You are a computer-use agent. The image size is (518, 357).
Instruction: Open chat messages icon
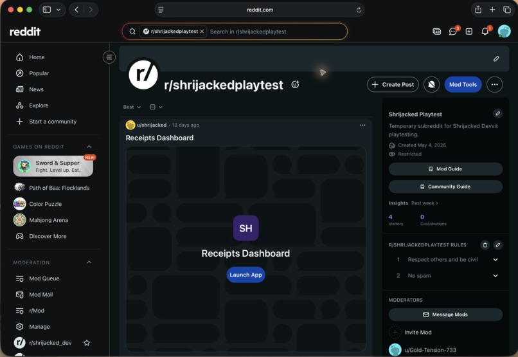click(453, 32)
